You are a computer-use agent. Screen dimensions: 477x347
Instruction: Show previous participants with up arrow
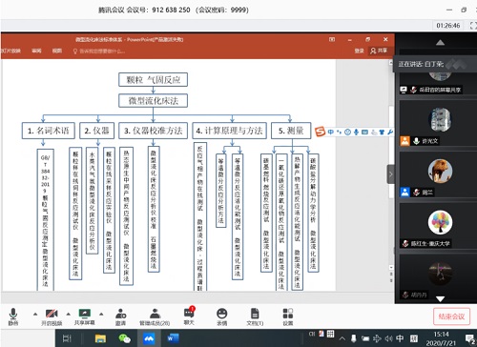point(440,43)
